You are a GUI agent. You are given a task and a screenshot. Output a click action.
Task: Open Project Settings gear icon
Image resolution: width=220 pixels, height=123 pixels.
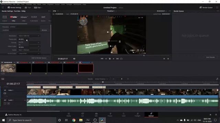click(216, 115)
